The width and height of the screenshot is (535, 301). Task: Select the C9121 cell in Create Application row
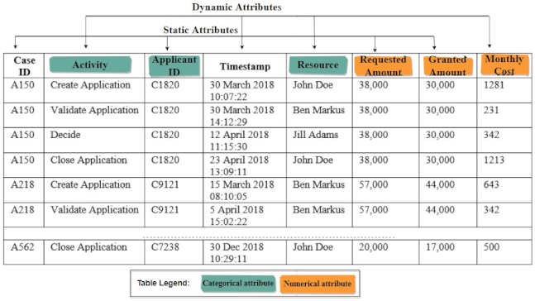[x=165, y=184]
